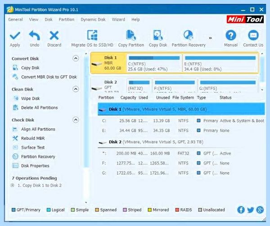
Task: Click Rebuild MBR action
Action: pos(33,138)
